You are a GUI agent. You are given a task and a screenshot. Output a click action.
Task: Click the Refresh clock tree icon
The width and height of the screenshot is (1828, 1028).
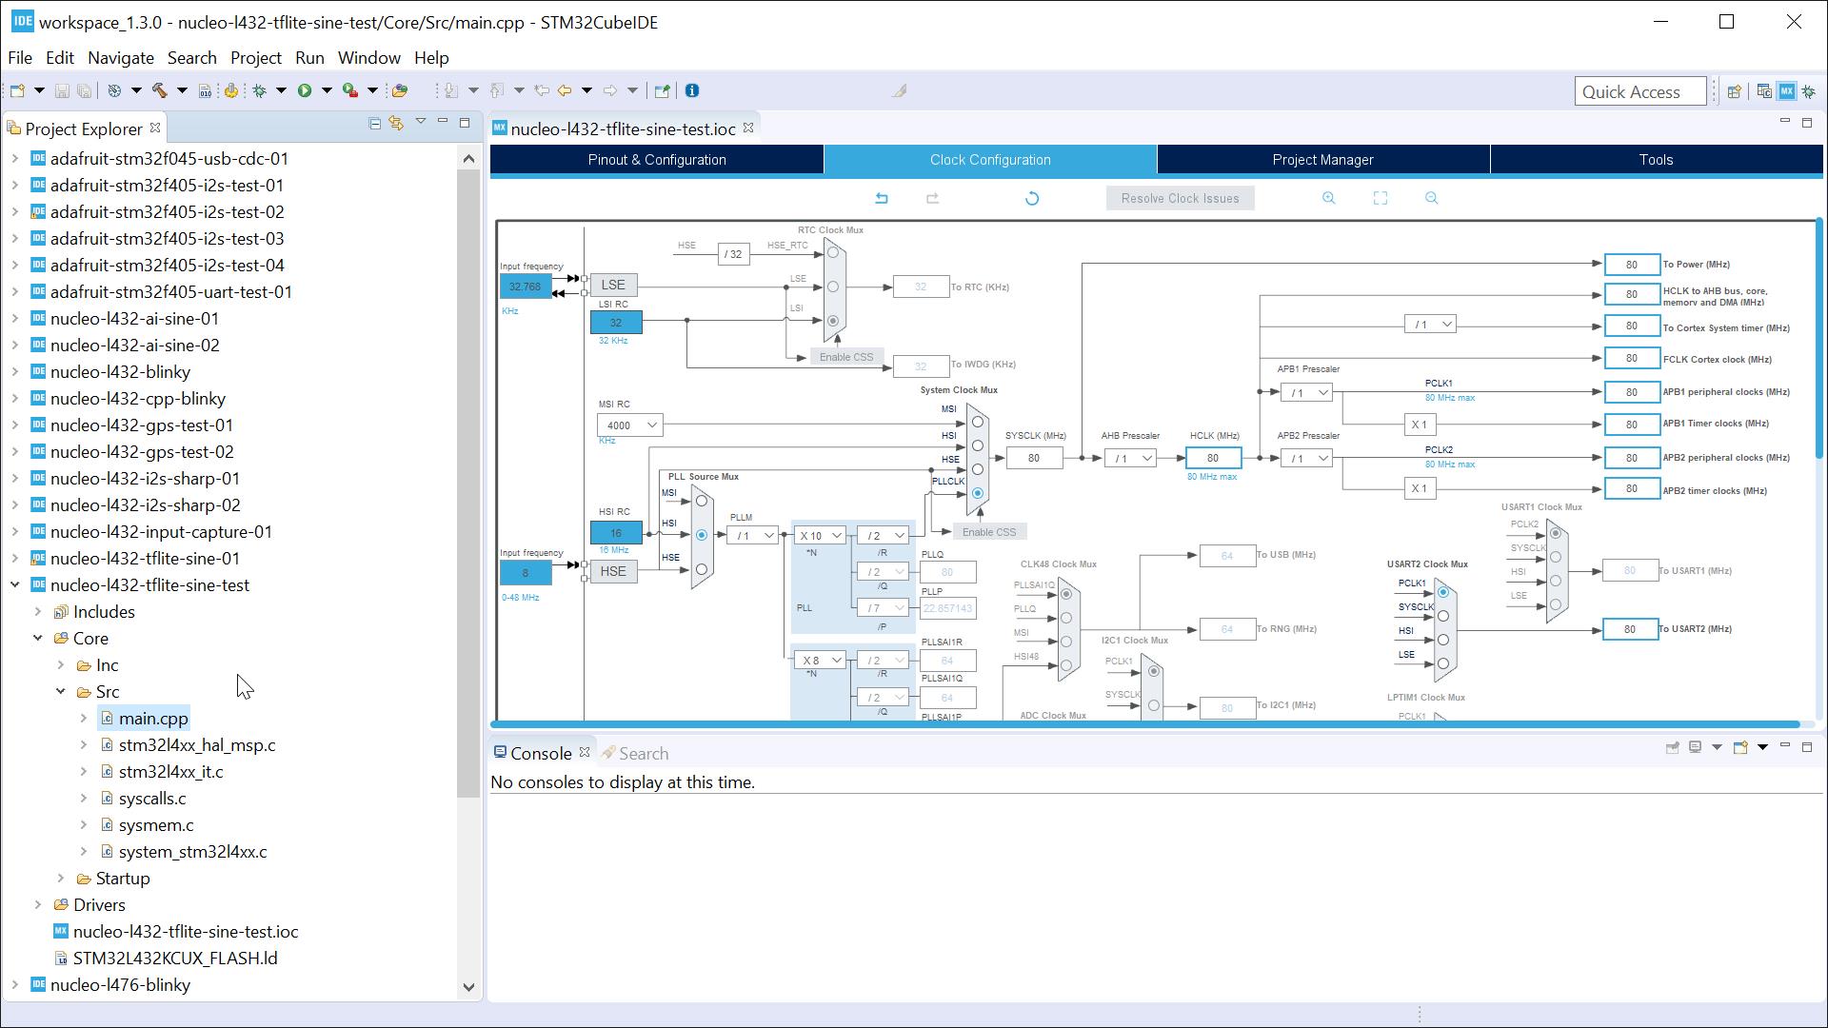click(x=1032, y=198)
